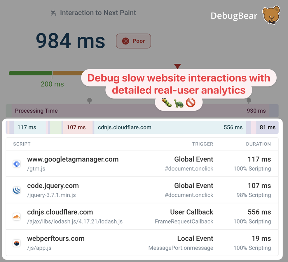288x262 pixels.
Task: Click the Cloudflare cdnjs script icon
Action: tap(17, 217)
